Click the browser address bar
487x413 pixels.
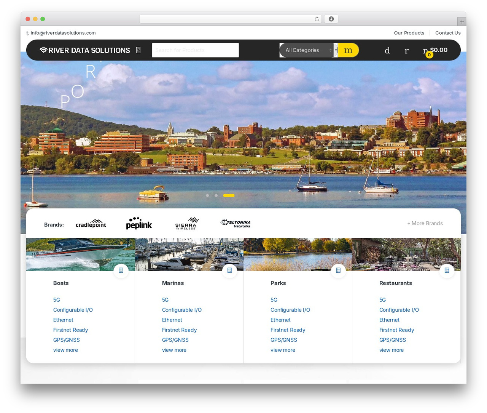click(x=231, y=19)
